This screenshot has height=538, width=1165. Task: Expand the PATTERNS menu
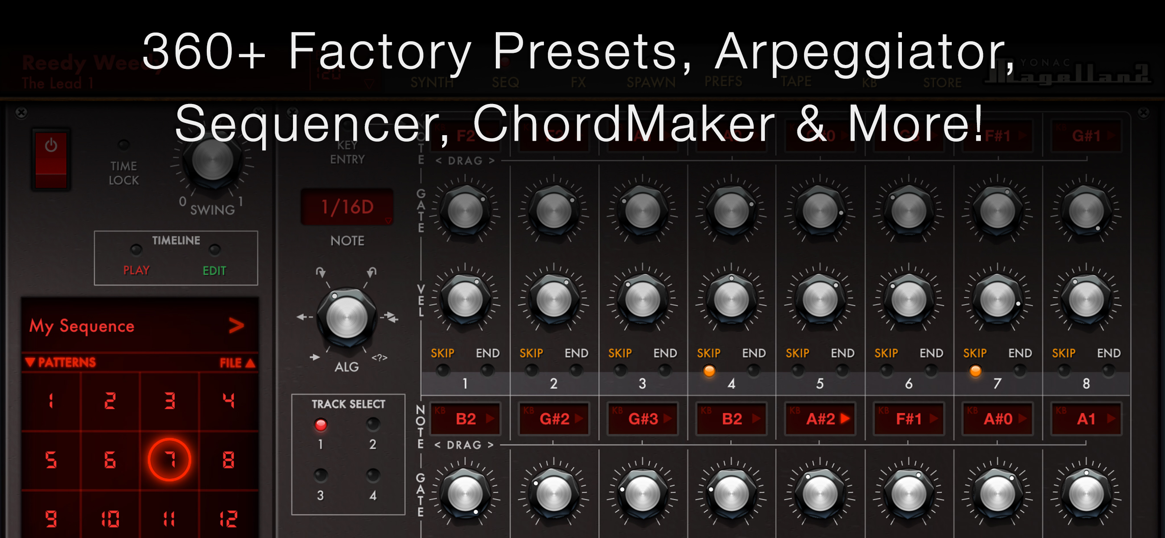[x=61, y=362]
